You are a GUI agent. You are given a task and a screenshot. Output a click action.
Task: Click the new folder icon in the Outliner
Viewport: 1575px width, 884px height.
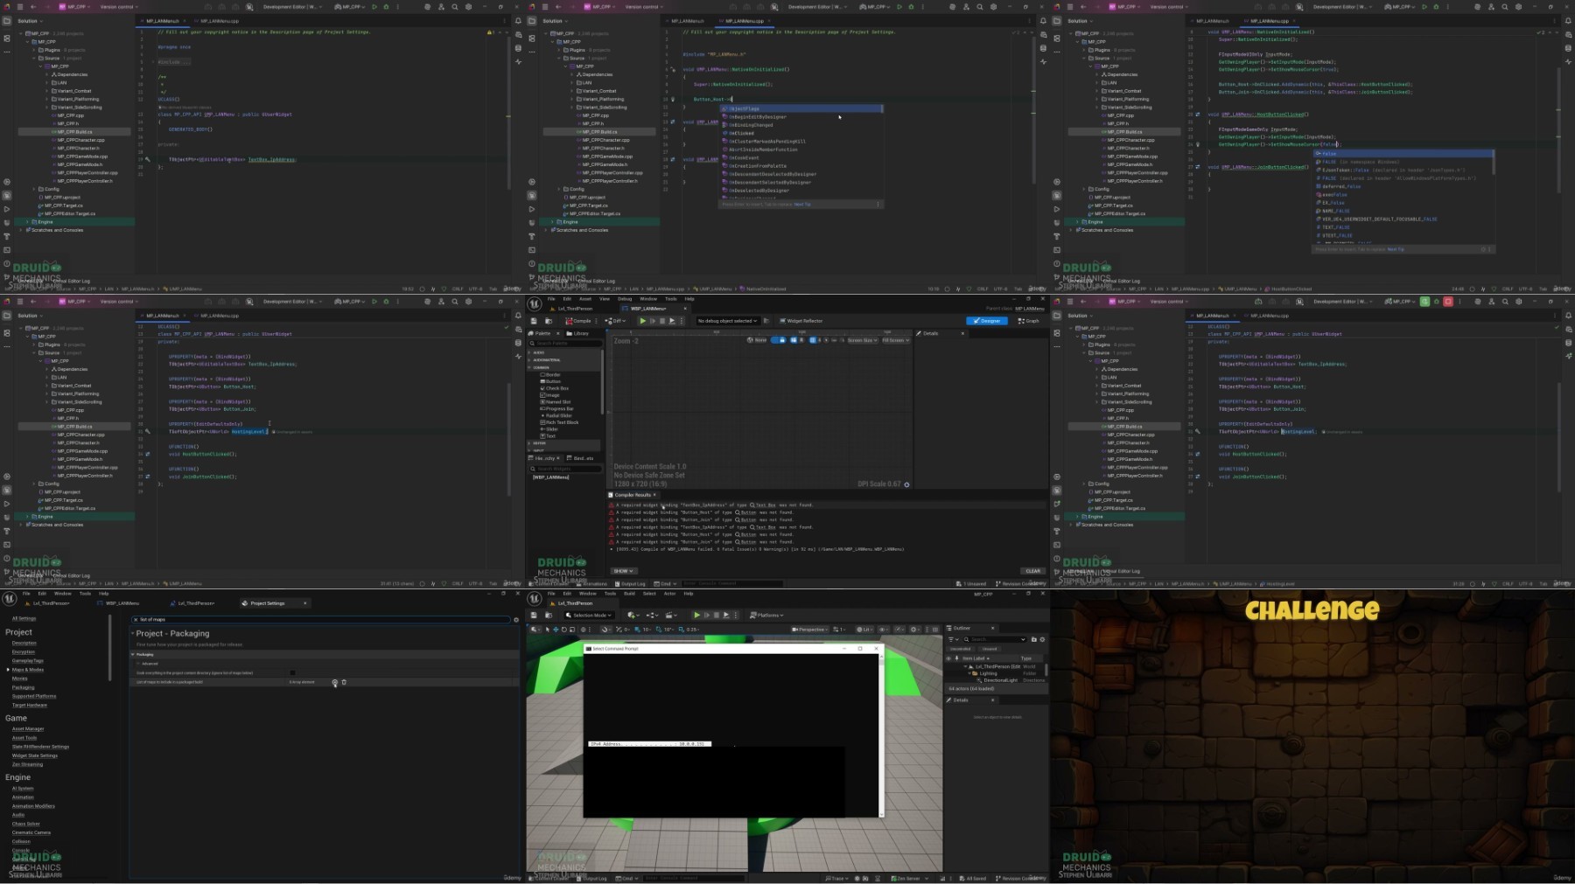1033,639
